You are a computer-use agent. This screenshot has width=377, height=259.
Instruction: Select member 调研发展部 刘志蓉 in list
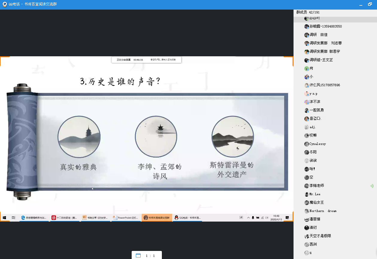(326, 43)
